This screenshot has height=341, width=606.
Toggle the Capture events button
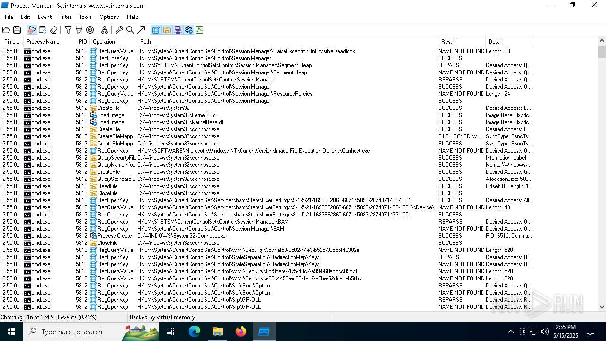pyautogui.click(x=32, y=30)
